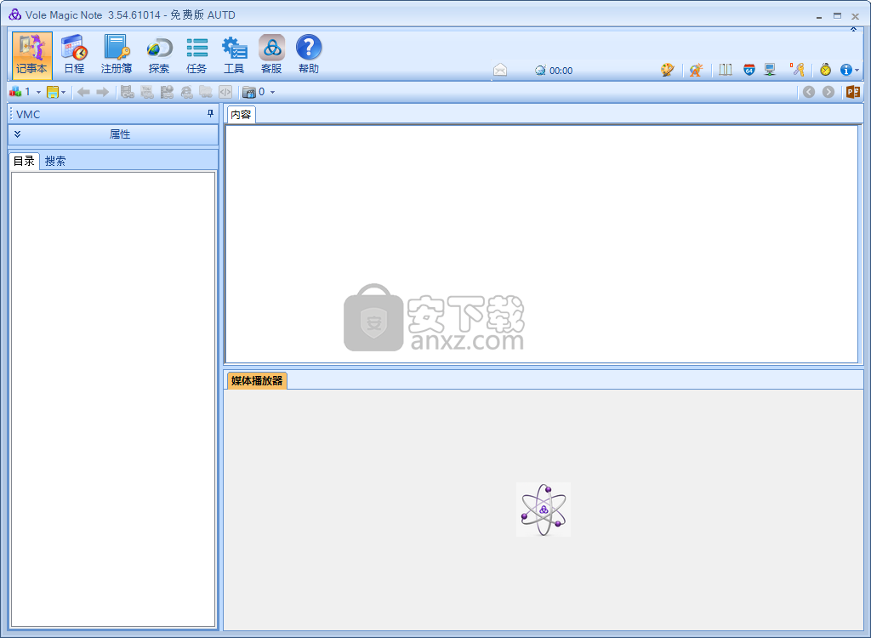Click the computer monitor network icon
The width and height of the screenshot is (871, 638).
770,70
